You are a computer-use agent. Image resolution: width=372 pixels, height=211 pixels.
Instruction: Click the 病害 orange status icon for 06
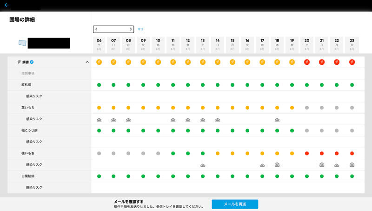tap(99, 62)
